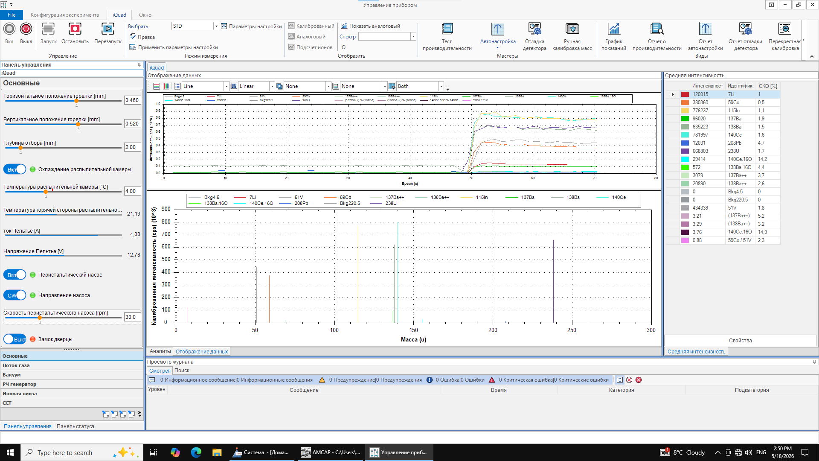Screen dimensions: 819x461
Task: Open Отчет отладки детектора view
Action: coord(745,36)
